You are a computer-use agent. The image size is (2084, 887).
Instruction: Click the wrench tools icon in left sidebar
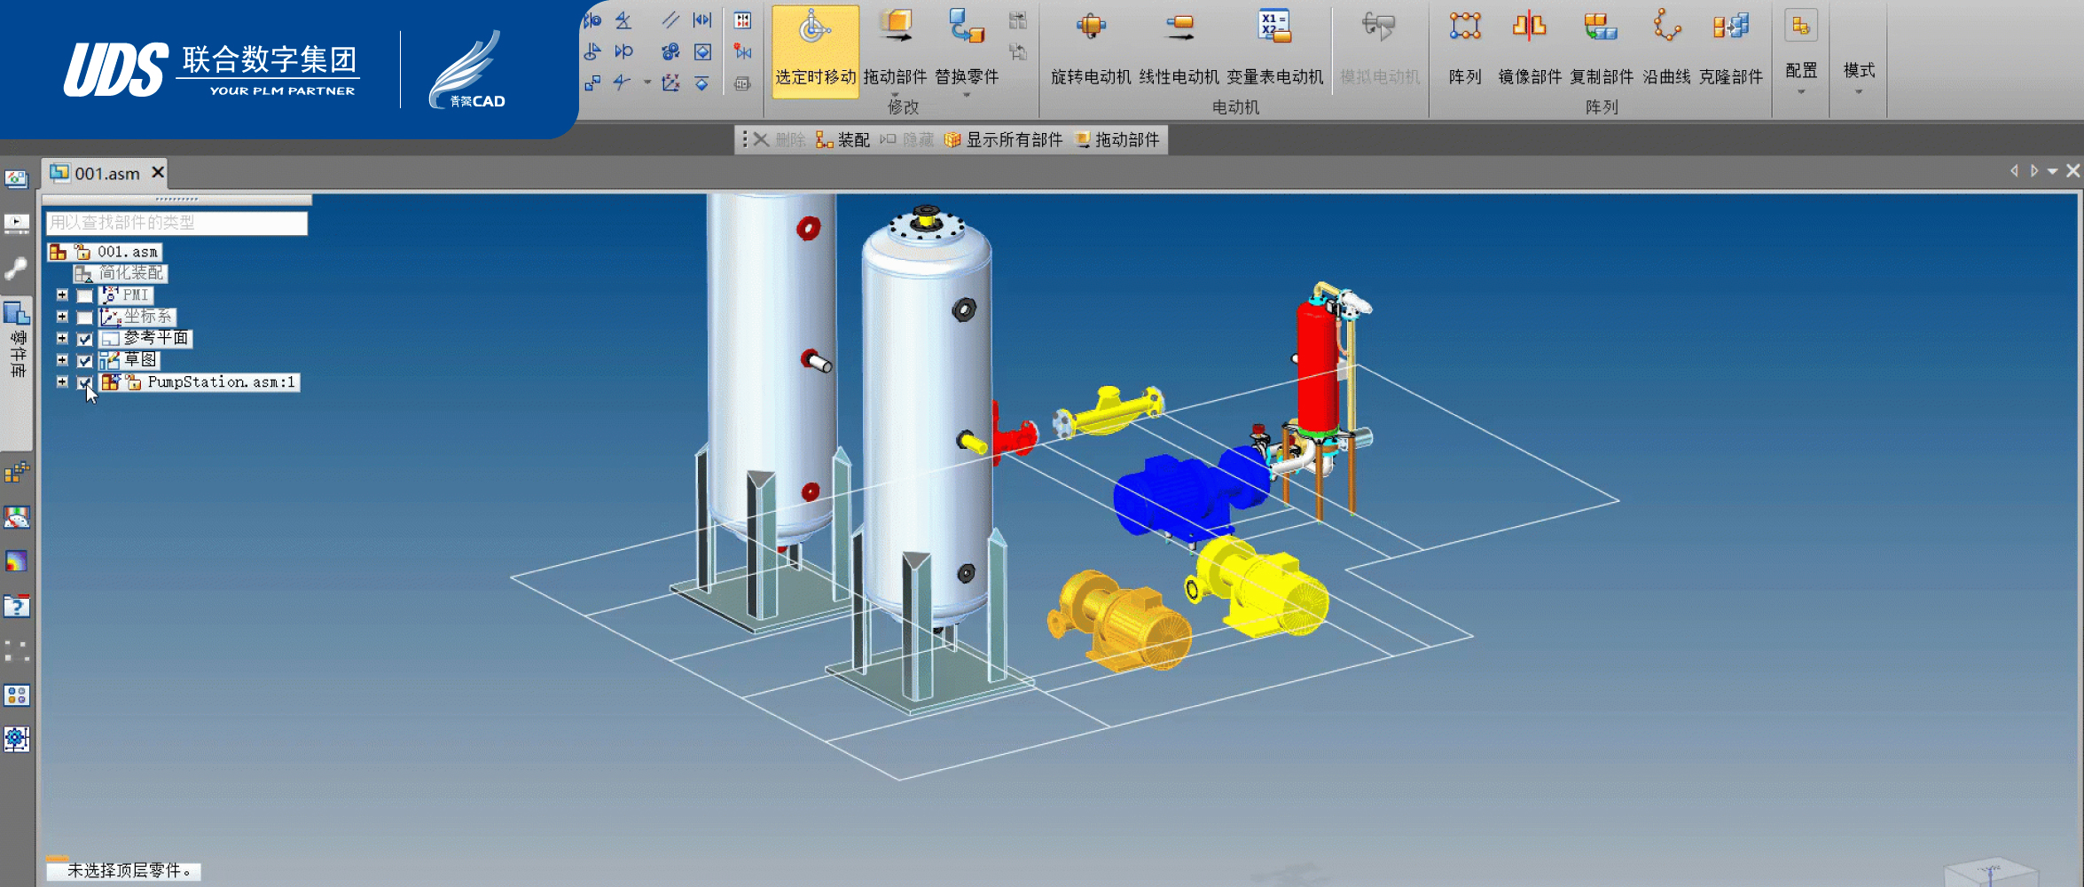pos(17,268)
